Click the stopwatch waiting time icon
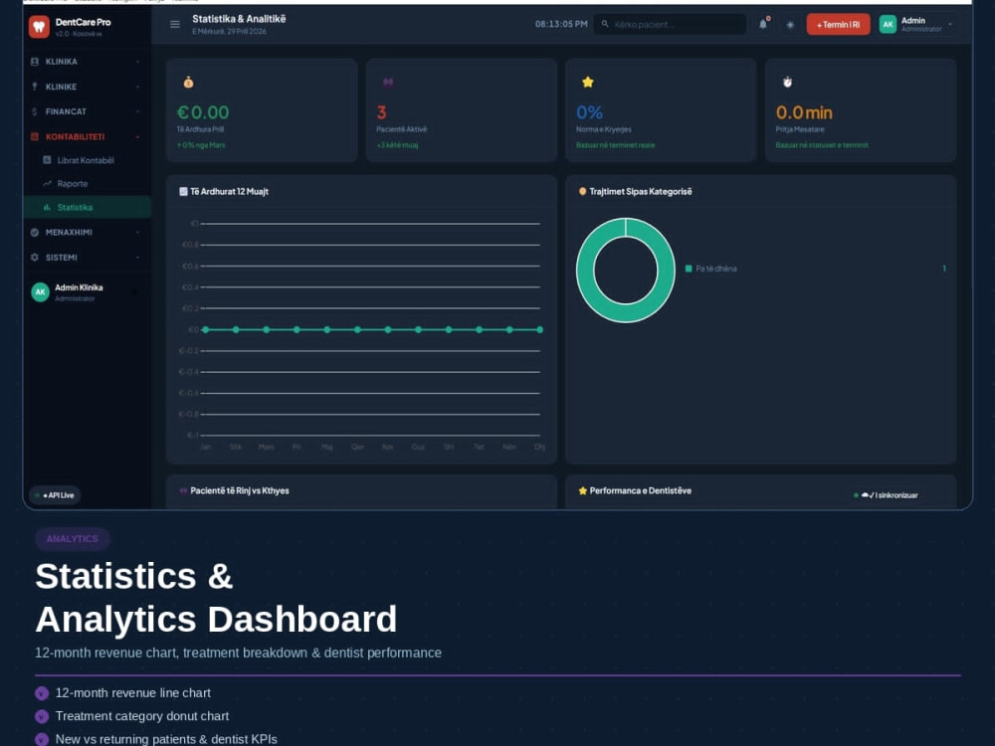The image size is (995, 746). tap(787, 82)
